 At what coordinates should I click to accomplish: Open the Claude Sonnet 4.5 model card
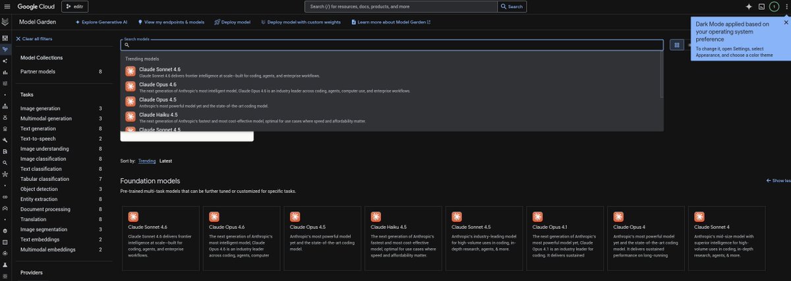coord(484,239)
